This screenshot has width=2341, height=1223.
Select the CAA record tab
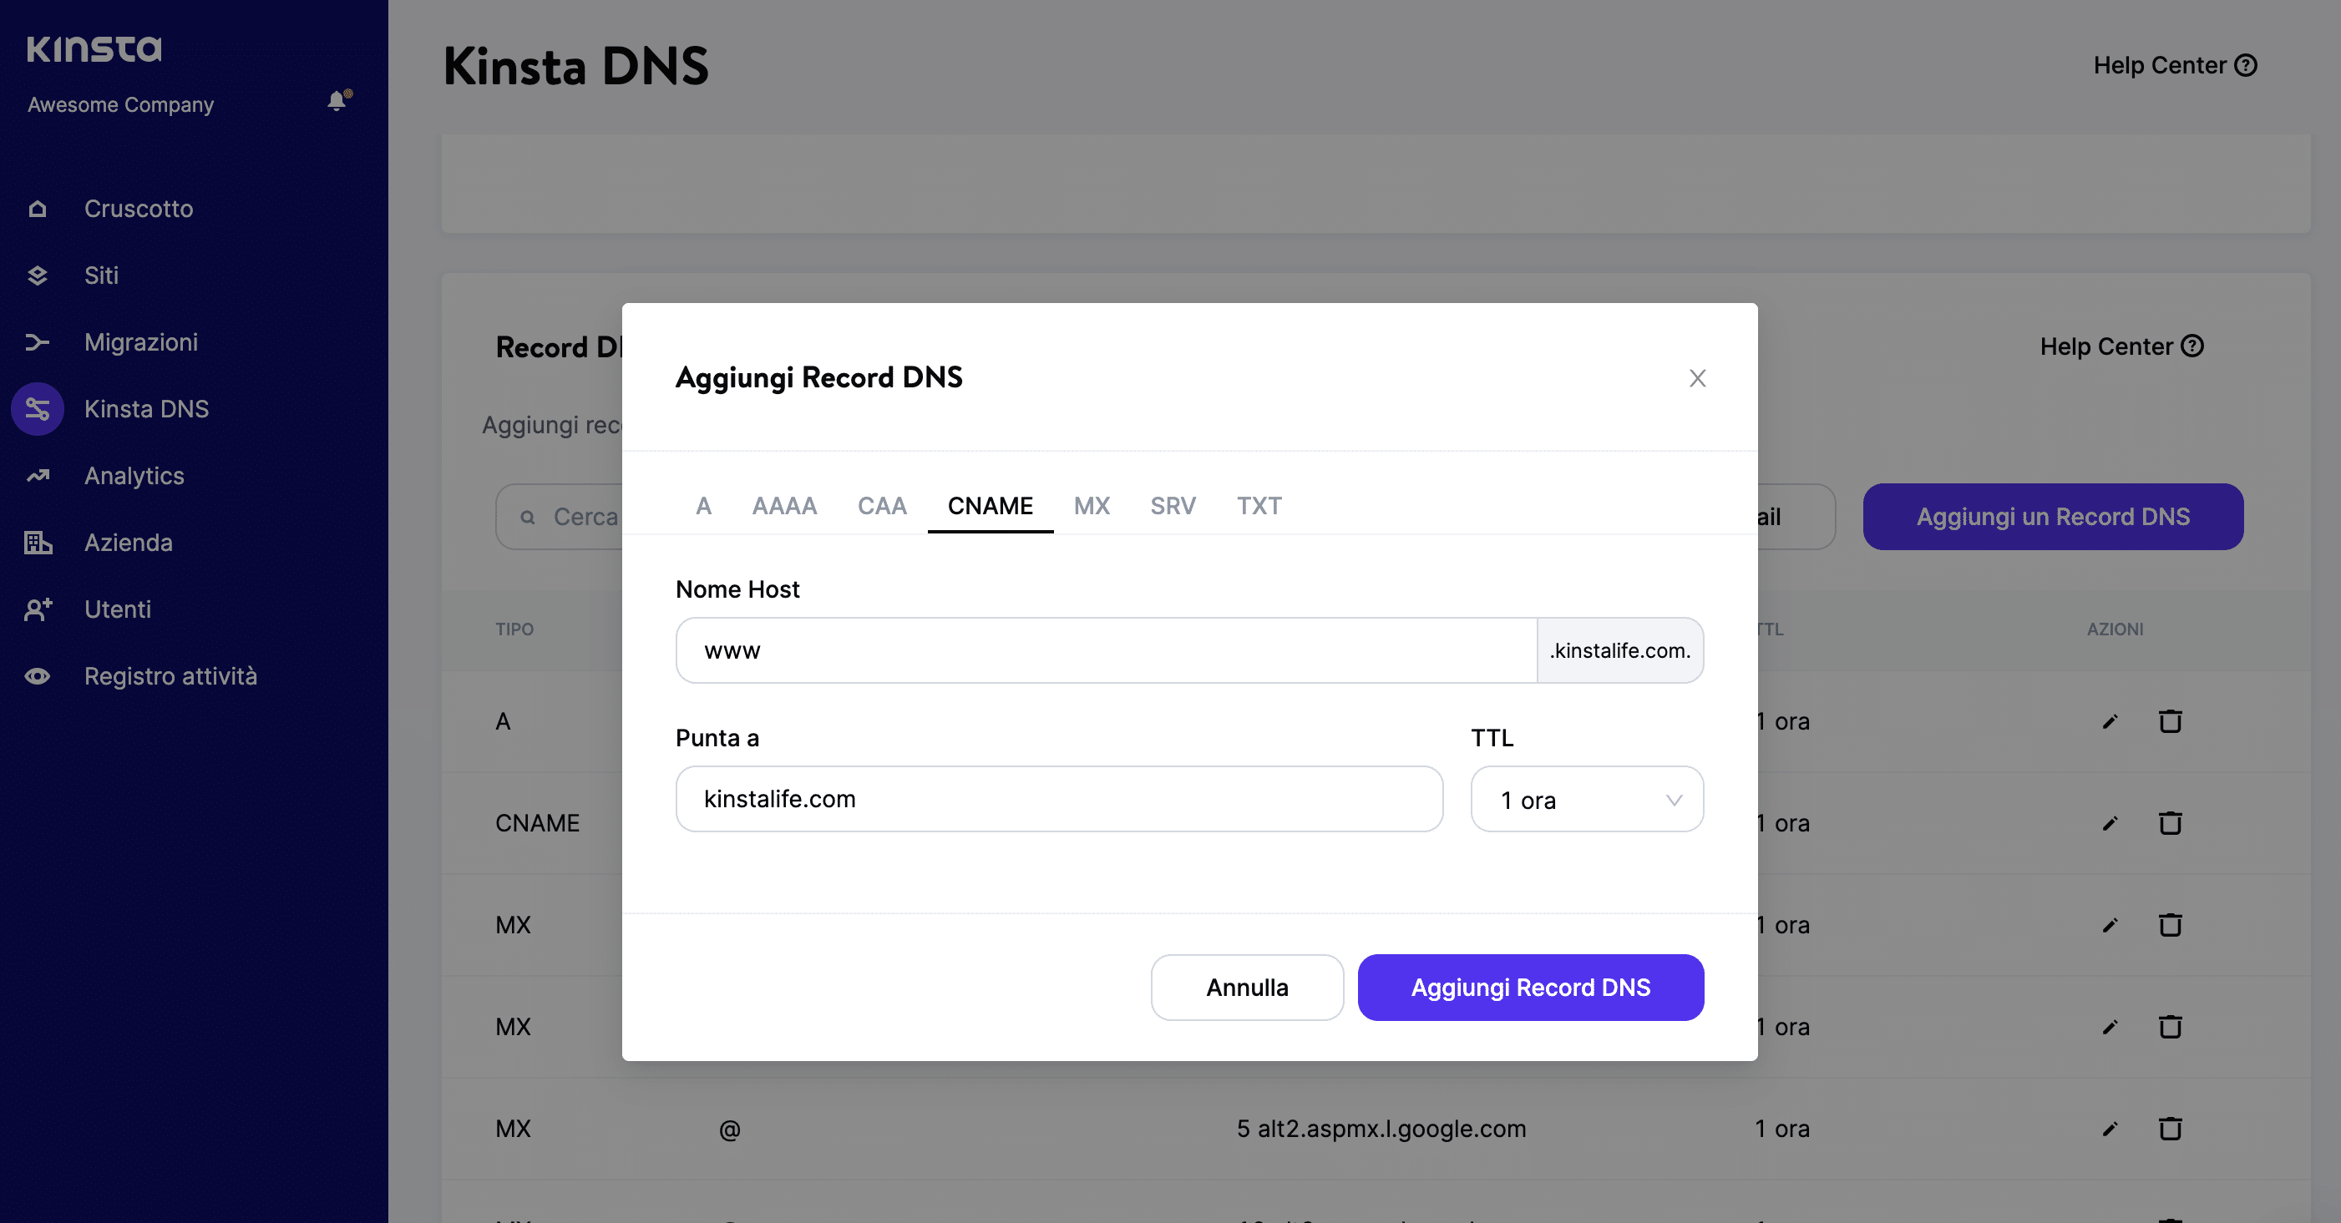click(x=881, y=505)
